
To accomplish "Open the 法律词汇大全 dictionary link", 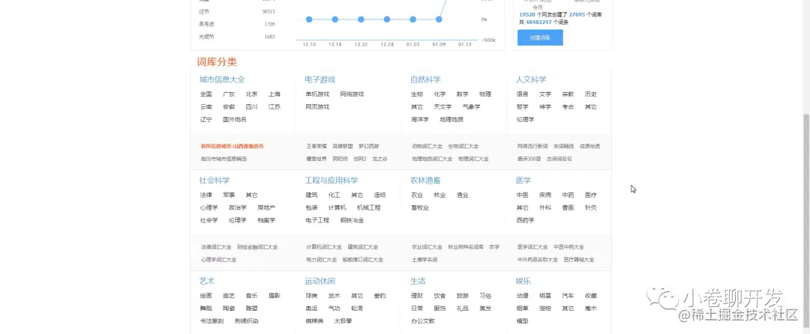I will click(216, 247).
